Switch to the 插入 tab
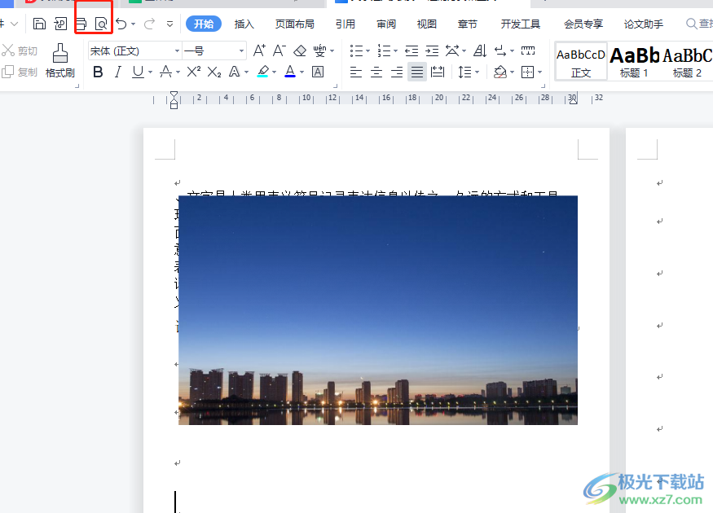 pos(244,24)
